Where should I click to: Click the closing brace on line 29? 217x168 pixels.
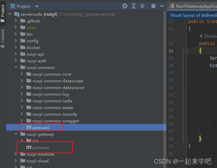click(190, 146)
